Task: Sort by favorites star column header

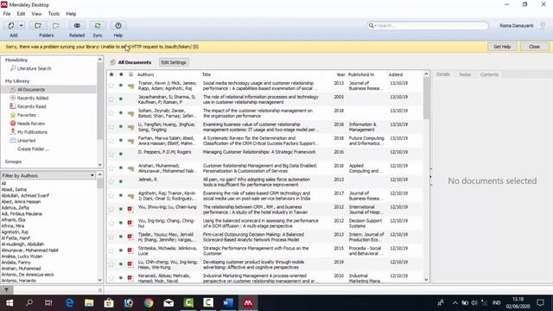Action: pos(111,74)
